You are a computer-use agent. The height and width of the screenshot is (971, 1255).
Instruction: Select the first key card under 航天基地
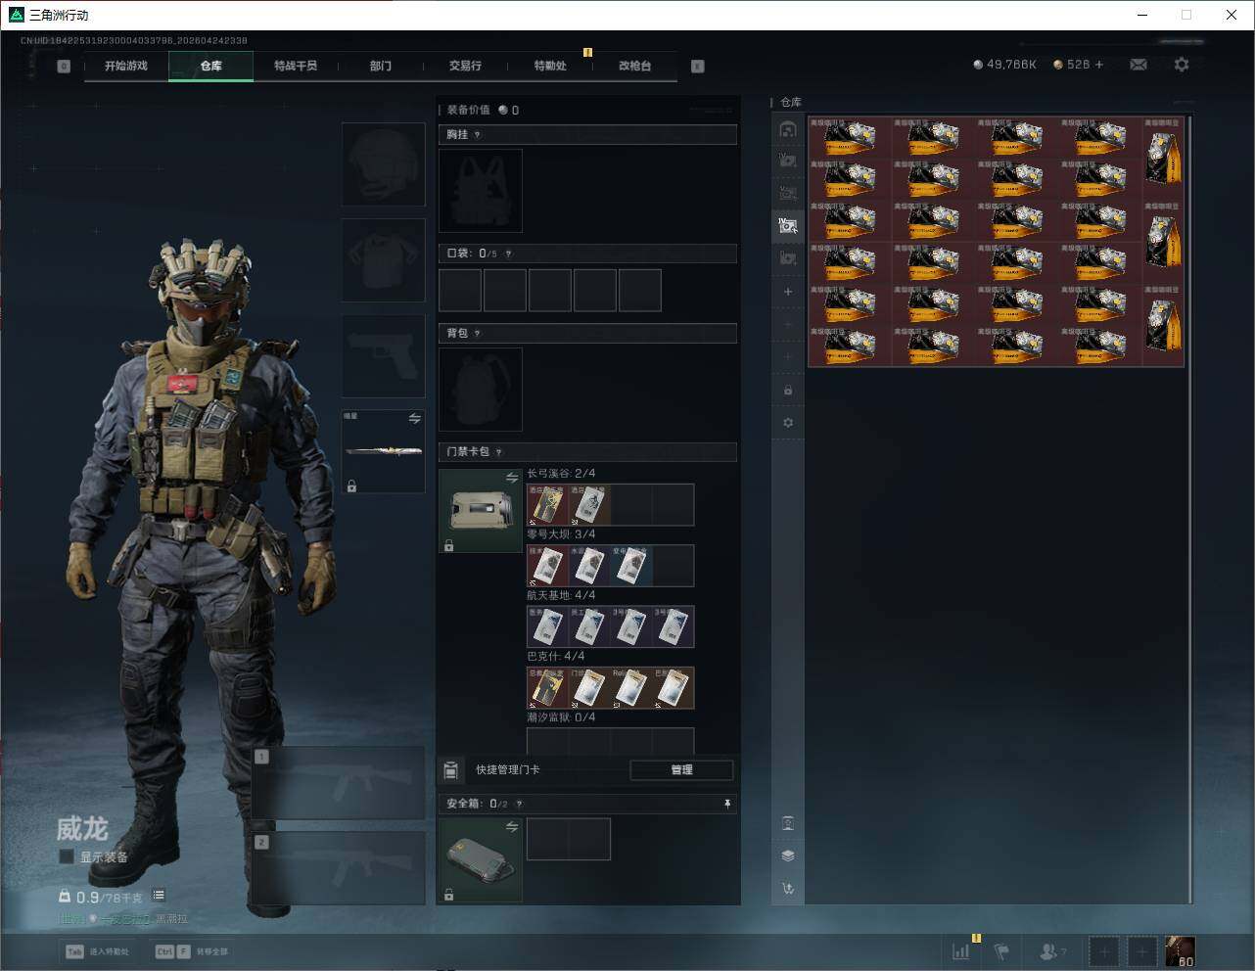coord(548,626)
